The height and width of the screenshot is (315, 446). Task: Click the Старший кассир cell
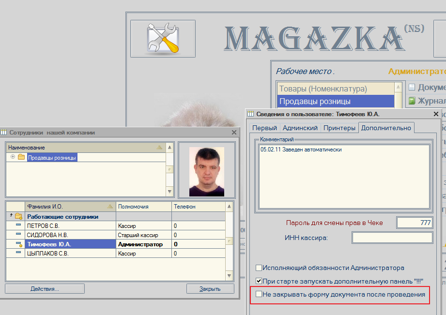(x=144, y=235)
